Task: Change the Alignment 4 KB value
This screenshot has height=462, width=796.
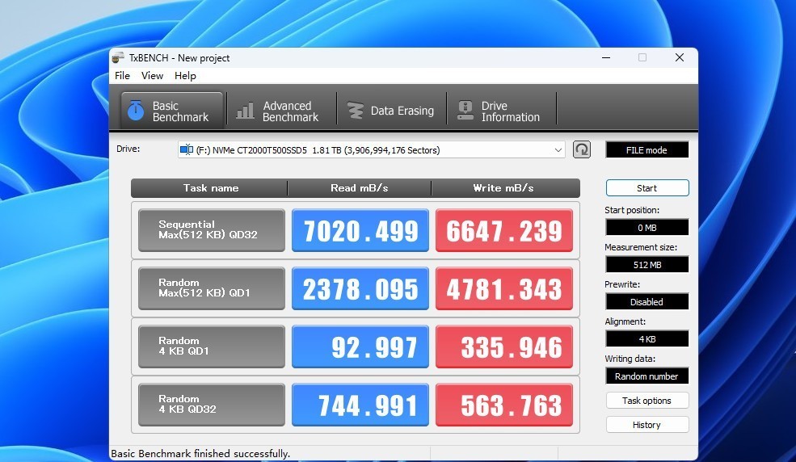Action: click(647, 338)
